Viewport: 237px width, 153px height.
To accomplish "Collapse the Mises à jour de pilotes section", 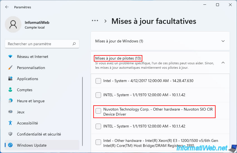I will [x=223, y=63].
